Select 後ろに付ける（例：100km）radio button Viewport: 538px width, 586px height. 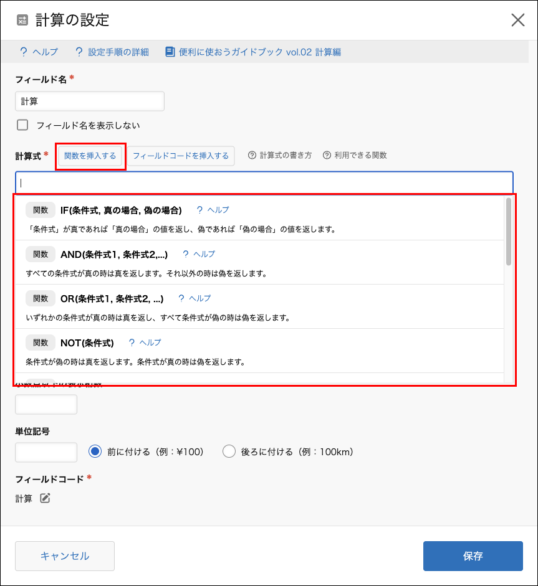pos(229,451)
